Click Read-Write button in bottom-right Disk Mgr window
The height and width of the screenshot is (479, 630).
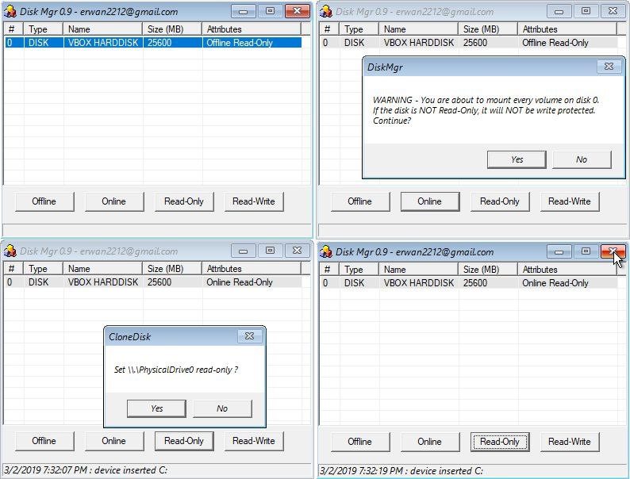(570, 442)
